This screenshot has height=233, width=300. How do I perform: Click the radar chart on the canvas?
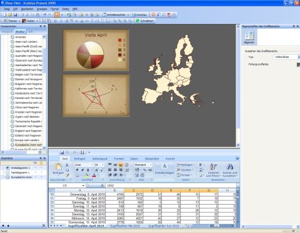(96, 95)
